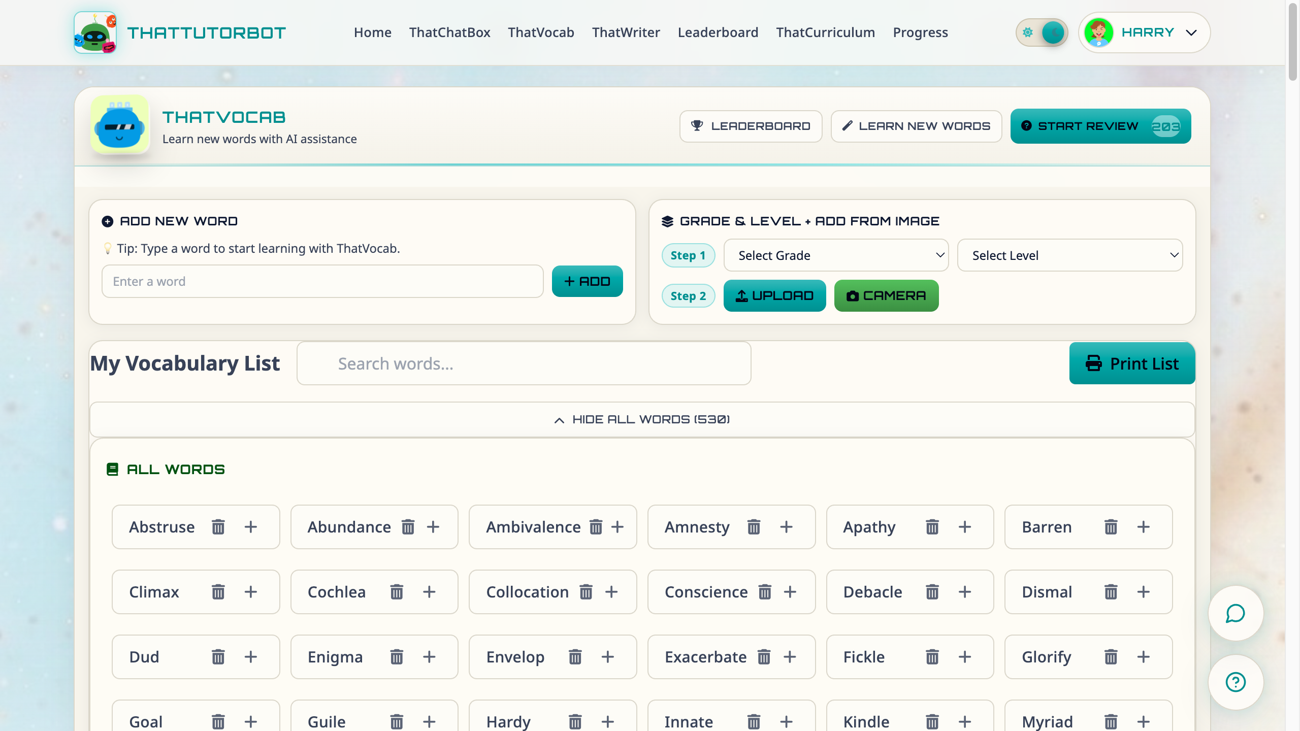This screenshot has width=1300, height=731.
Task: Click the plus icon for Exacerbate
Action: (790, 657)
